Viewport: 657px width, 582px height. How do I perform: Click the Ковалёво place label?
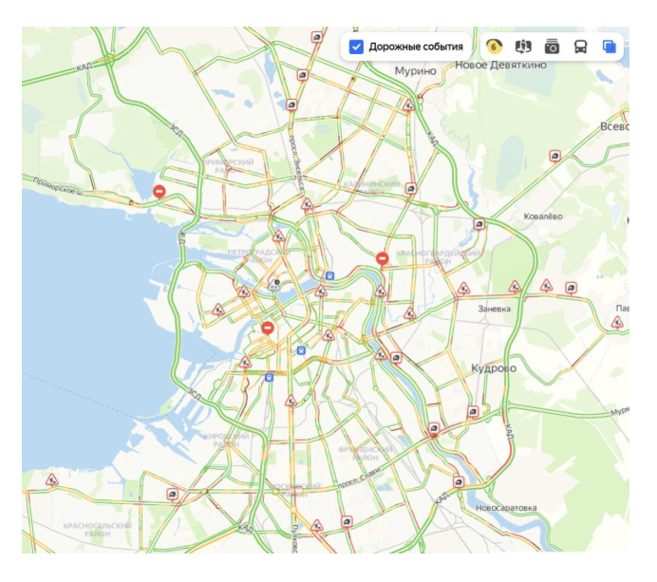542,216
